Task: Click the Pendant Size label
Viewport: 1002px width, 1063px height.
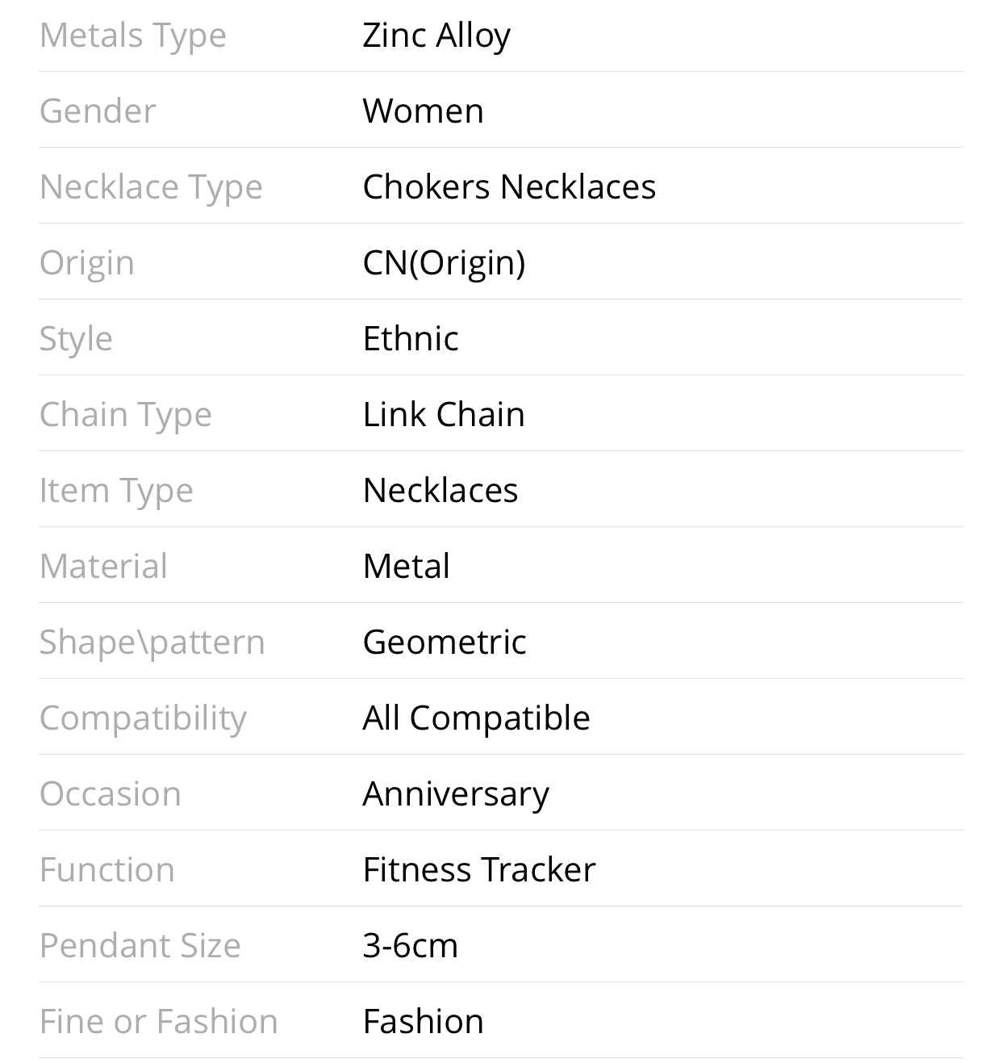Action: point(140,946)
